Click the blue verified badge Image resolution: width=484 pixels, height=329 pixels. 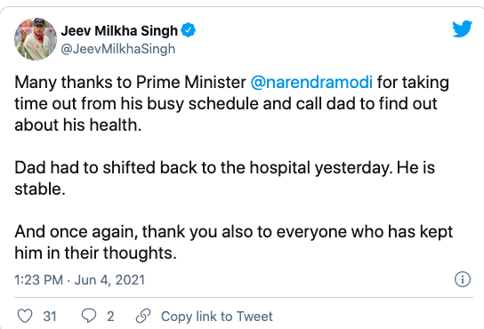[188, 30]
